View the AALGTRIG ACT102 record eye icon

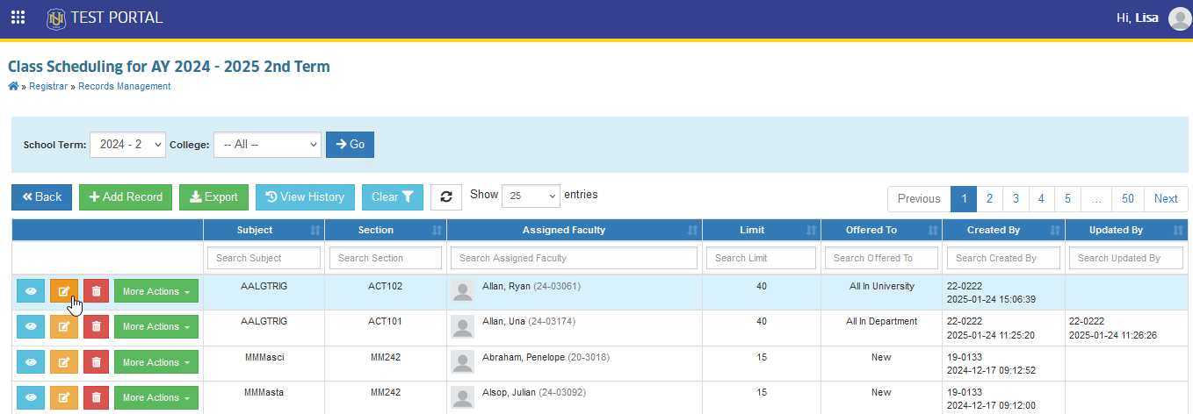click(31, 291)
